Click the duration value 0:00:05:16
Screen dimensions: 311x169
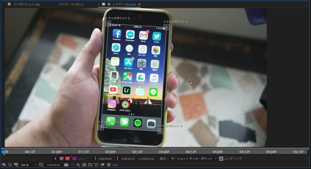pos(147,159)
